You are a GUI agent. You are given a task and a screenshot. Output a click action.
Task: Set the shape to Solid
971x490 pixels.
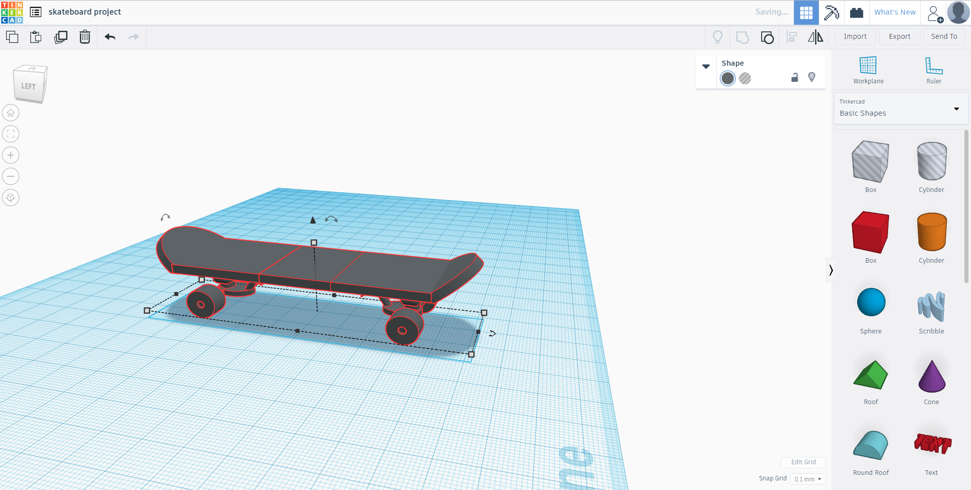click(x=728, y=78)
